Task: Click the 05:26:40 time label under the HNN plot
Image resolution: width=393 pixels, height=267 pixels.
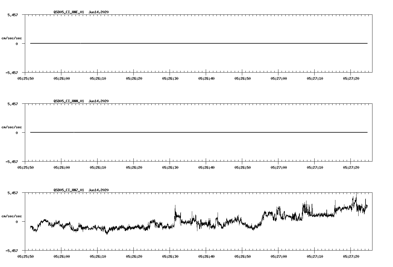Action: [x=206, y=167]
